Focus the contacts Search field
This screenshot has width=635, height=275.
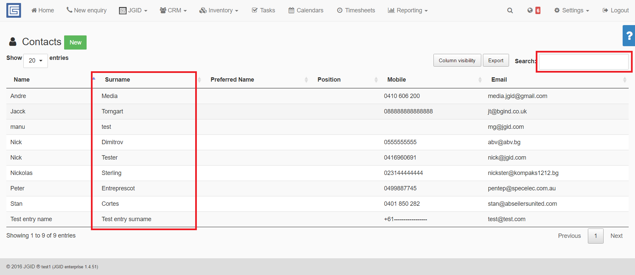point(584,62)
